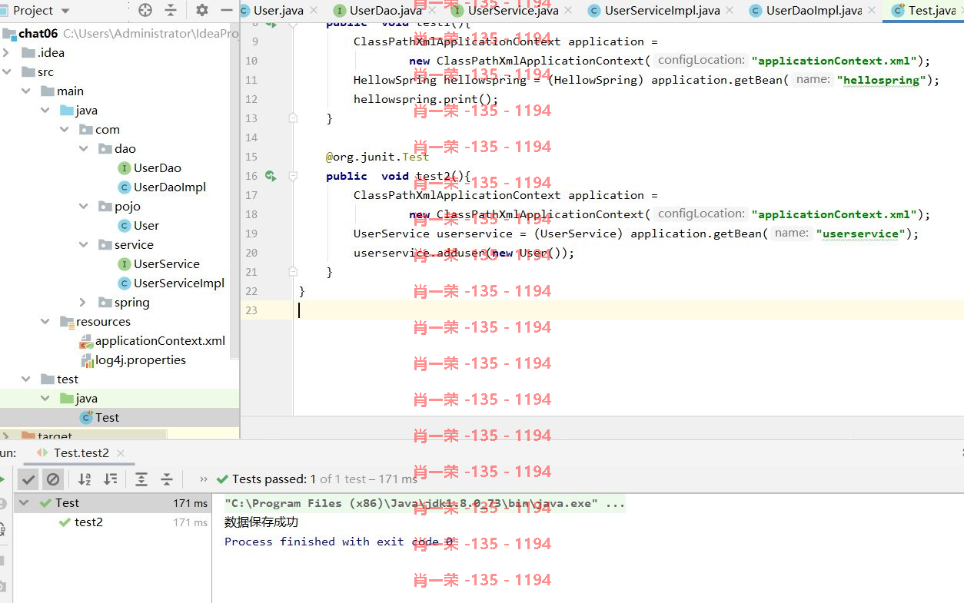Sort test results alphabetically

(85, 479)
